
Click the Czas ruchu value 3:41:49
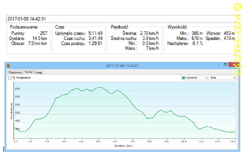(x=95, y=38)
